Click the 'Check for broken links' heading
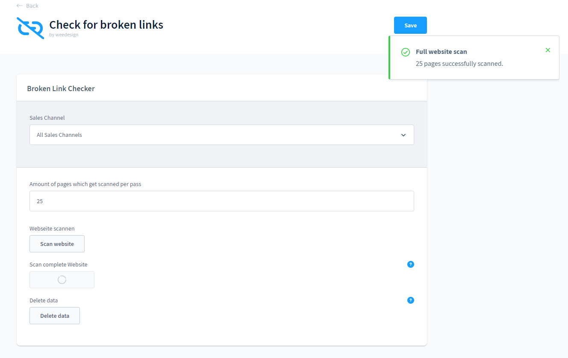Image resolution: width=568 pixels, height=358 pixels. point(106,25)
